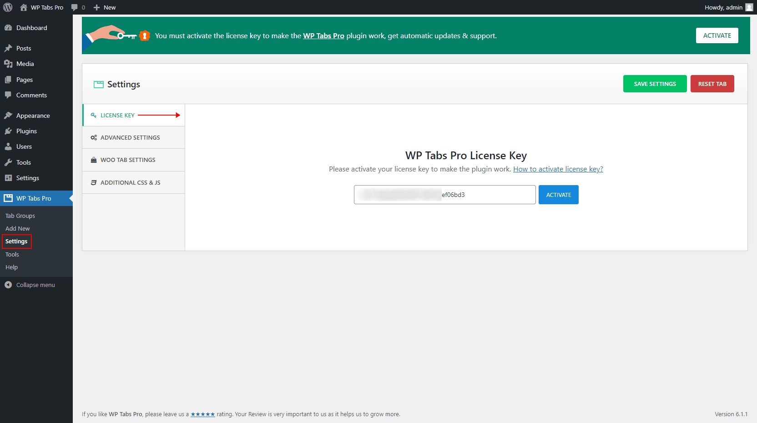This screenshot has width=757, height=423.
Task: Click the admin user avatar icon
Action: 749,7
